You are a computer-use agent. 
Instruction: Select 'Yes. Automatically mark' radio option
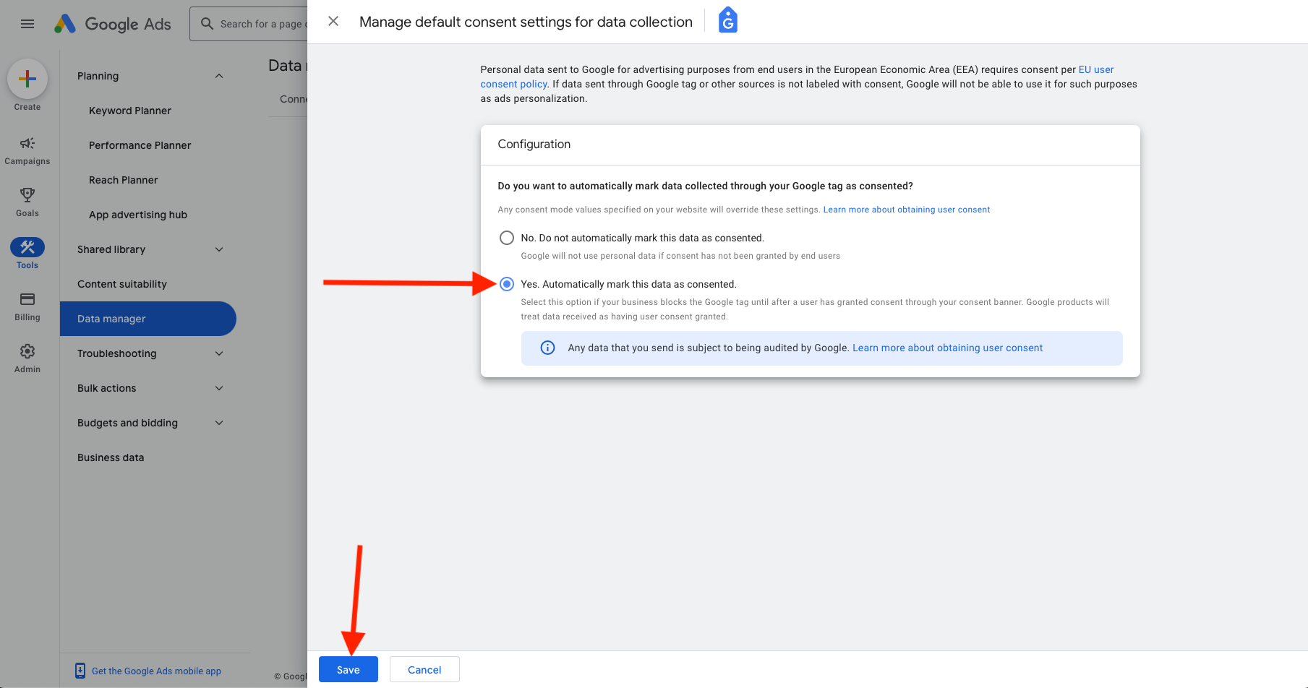[x=507, y=284]
